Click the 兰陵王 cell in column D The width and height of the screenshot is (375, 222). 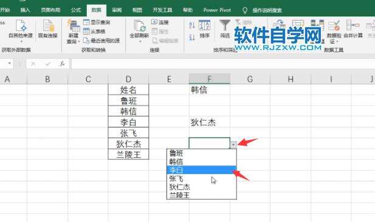(x=128, y=154)
